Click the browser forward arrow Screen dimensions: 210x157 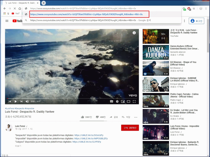click(x=10, y=8)
